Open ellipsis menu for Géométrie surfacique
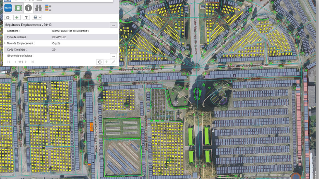Viewport: 319px width, 179px height. point(113,56)
